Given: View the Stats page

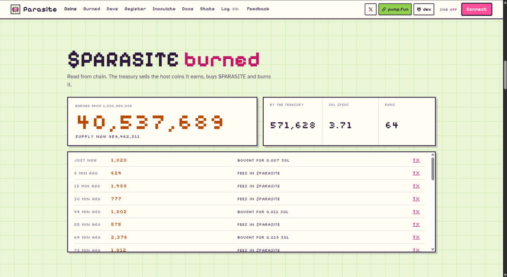Looking at the screenshot, I should click(207, 9).
